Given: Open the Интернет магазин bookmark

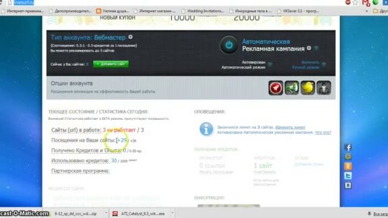Looking at the screenshot, I should tap(155, 11).
